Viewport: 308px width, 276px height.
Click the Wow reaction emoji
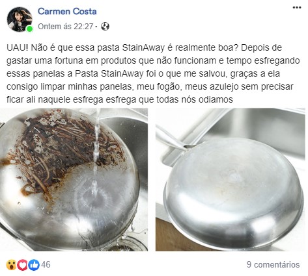(11, 265)
